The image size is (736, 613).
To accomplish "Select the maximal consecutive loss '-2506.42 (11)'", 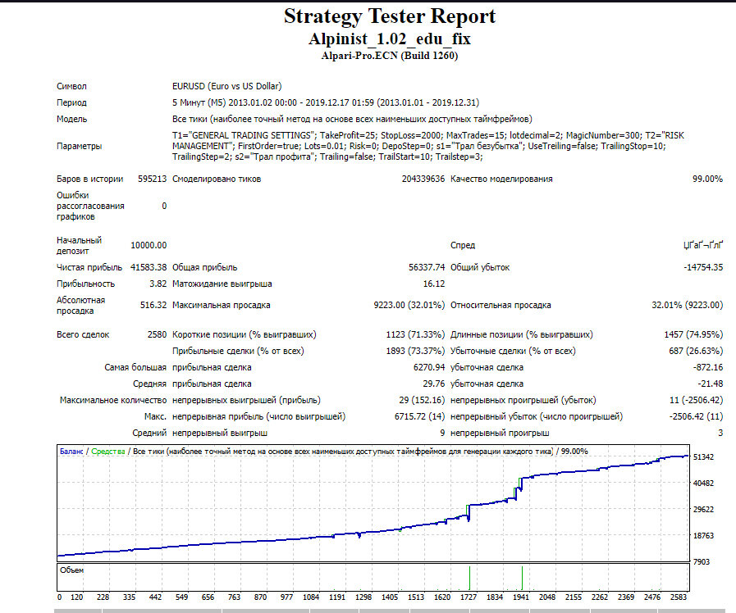I will tap(696, 416).
